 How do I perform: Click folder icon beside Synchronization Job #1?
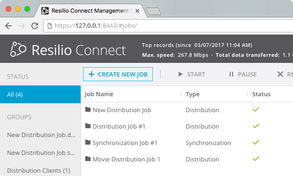click(x=88, y=142)
